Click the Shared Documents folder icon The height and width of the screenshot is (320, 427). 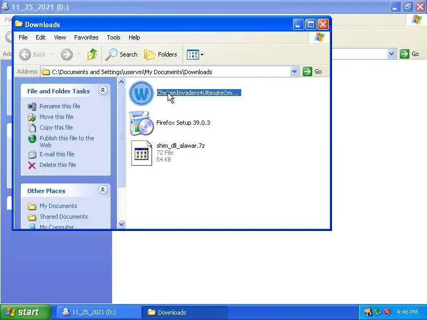(32, 217)
